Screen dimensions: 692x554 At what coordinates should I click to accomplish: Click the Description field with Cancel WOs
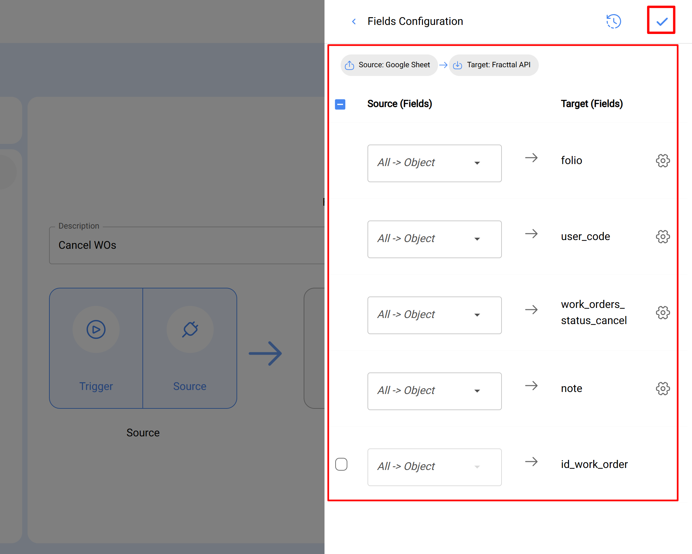186,245
